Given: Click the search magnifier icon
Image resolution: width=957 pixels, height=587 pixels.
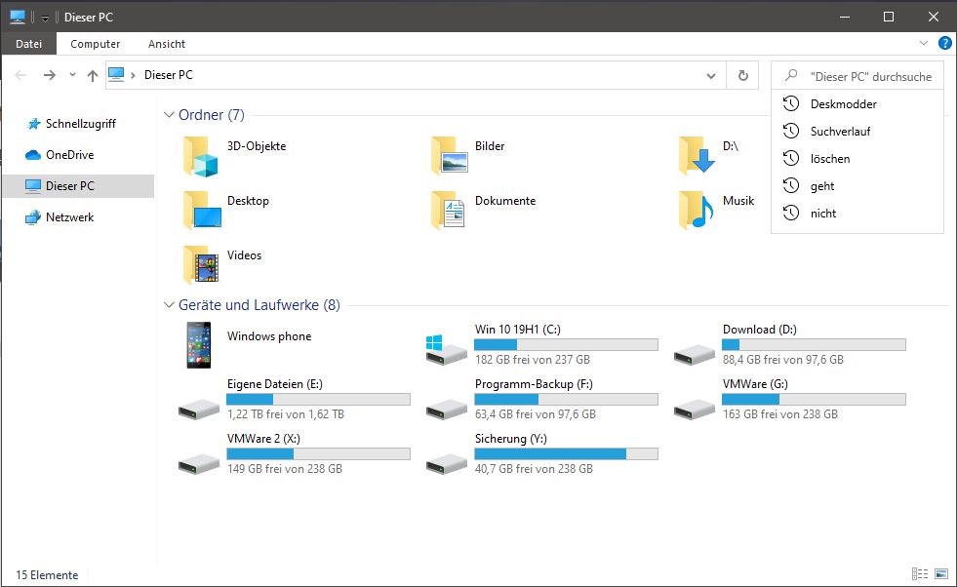Looking at the screenshot, I should tap(791, 75).
